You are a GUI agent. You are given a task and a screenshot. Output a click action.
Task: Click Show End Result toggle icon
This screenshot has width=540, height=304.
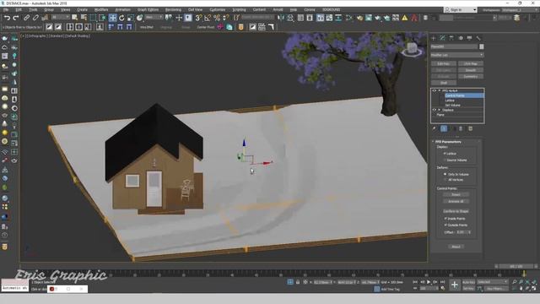[444, 128]
